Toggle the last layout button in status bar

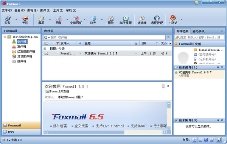tap(219, 139)
